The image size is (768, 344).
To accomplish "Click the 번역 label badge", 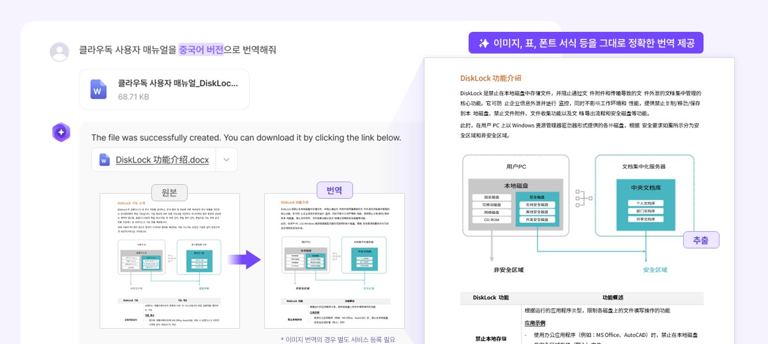I will click(x=335, y=190).
